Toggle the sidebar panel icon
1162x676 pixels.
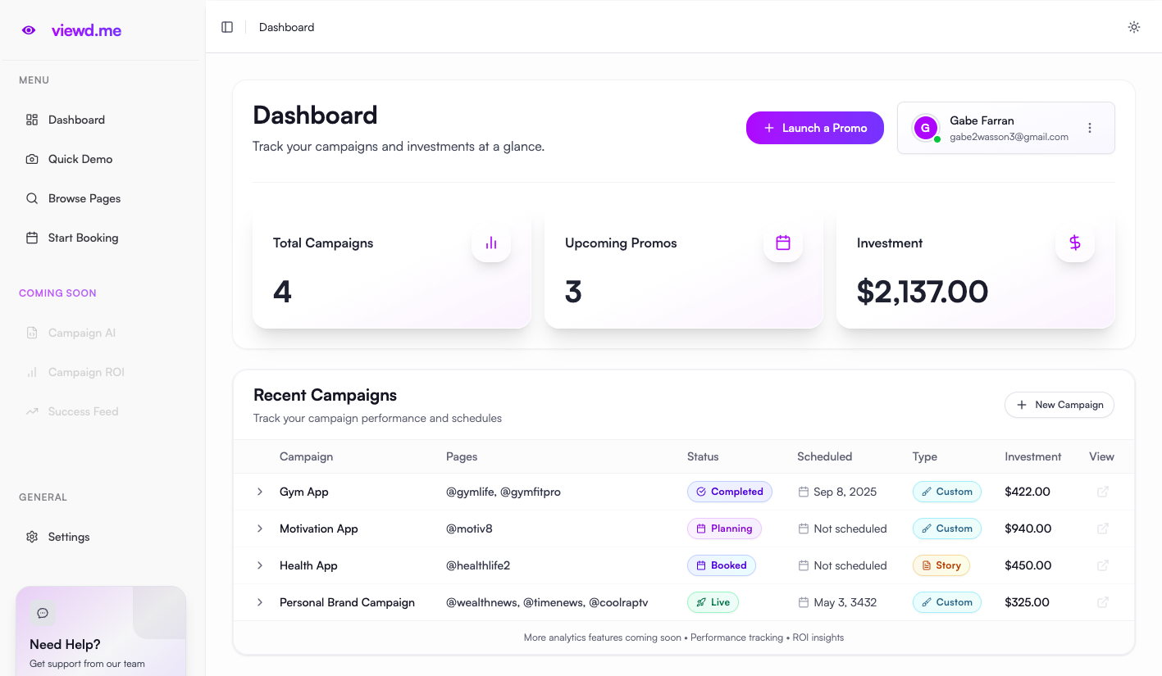click(x=227, y=27)
